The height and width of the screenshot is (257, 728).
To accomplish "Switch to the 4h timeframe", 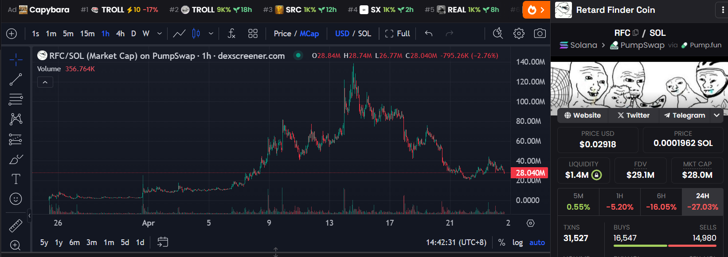I will (x=120, y=34).
